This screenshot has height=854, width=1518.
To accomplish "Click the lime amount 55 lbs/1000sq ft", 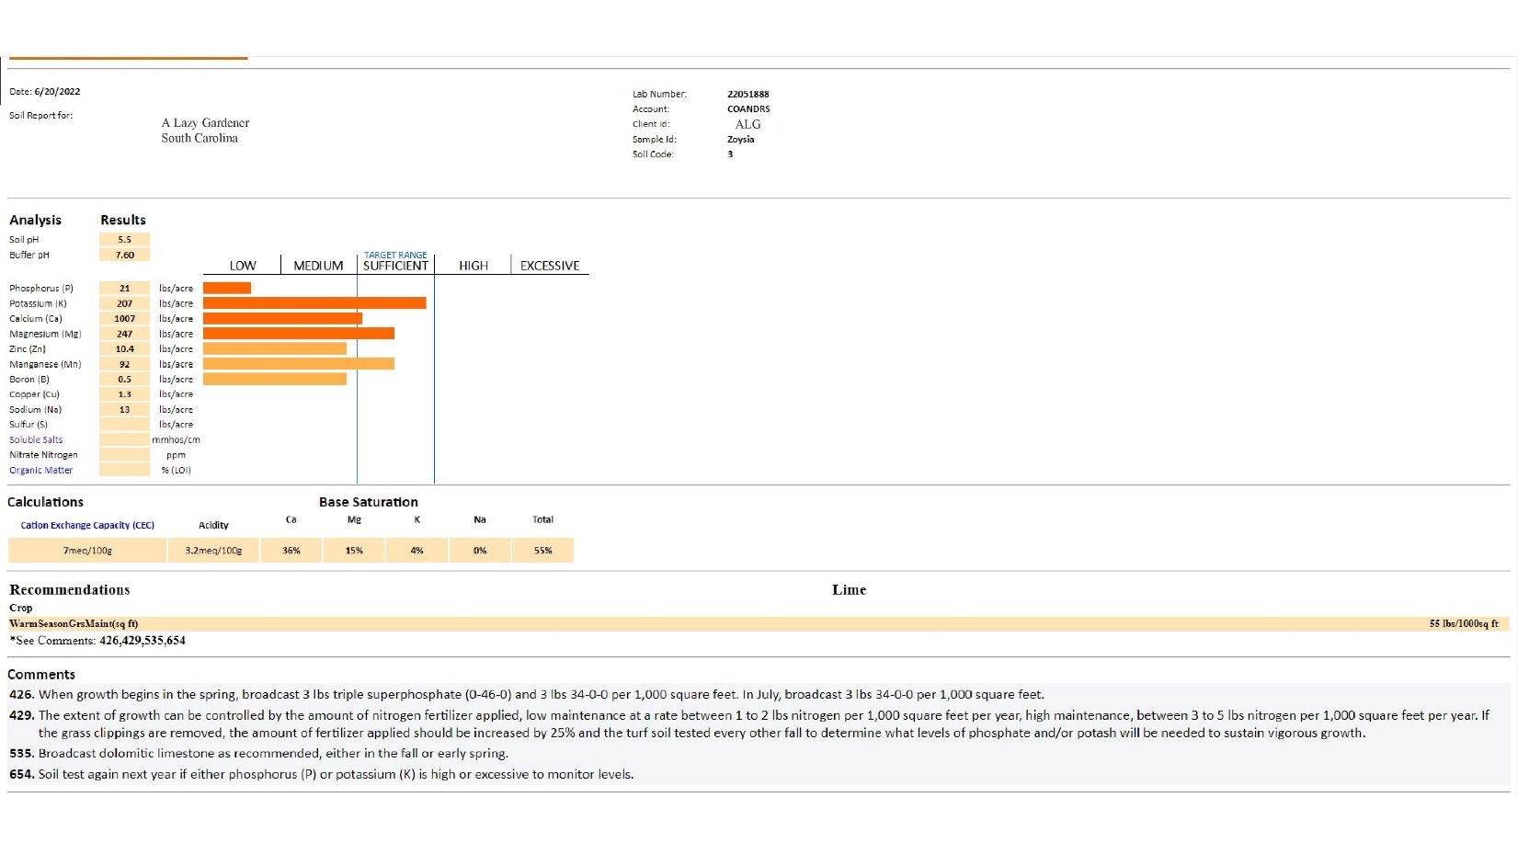I will pos(1464,623).
